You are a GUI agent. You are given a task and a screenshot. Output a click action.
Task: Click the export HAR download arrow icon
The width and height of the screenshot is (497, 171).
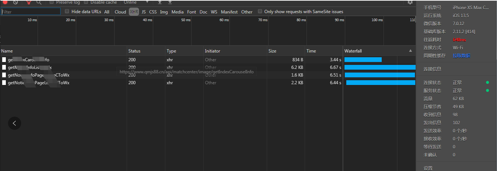(x=170, y=3)
